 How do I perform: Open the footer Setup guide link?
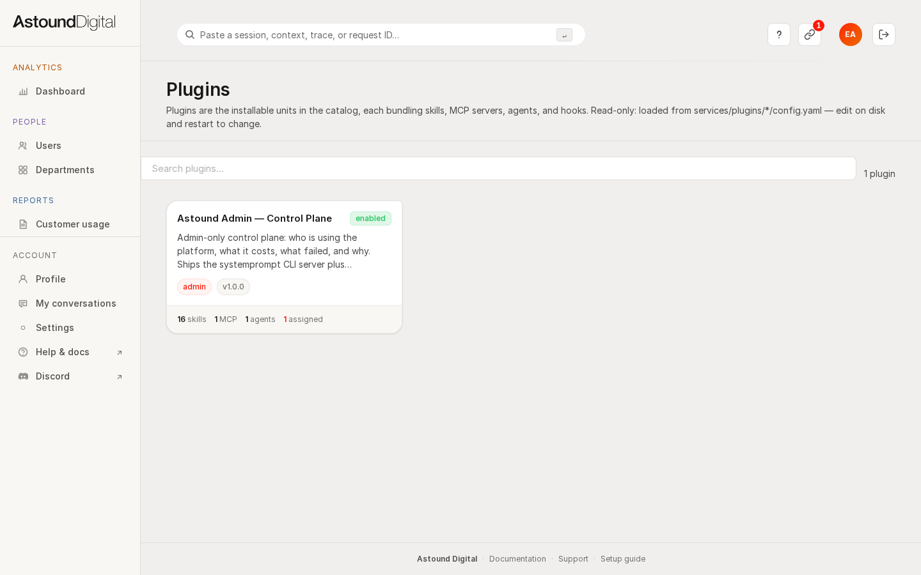(x=623, y=559)
